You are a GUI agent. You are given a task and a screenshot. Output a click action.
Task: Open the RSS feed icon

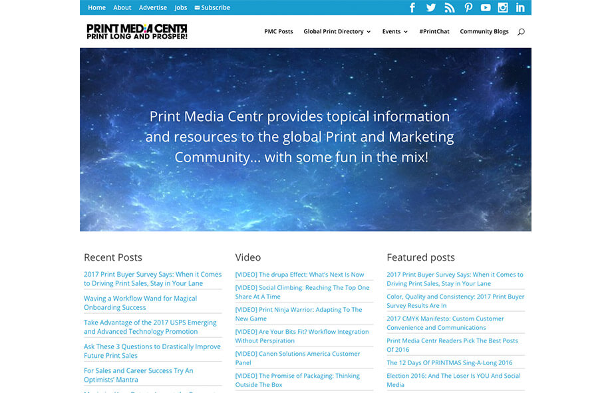coord(450,7)
